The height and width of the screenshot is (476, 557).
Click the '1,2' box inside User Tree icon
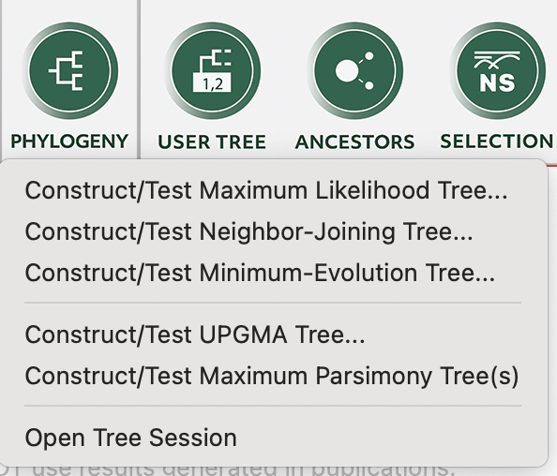[212, 83]
